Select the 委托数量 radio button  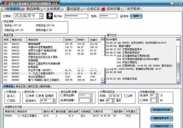62,100
